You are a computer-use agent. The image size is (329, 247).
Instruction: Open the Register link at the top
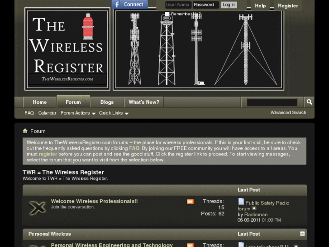288,6
